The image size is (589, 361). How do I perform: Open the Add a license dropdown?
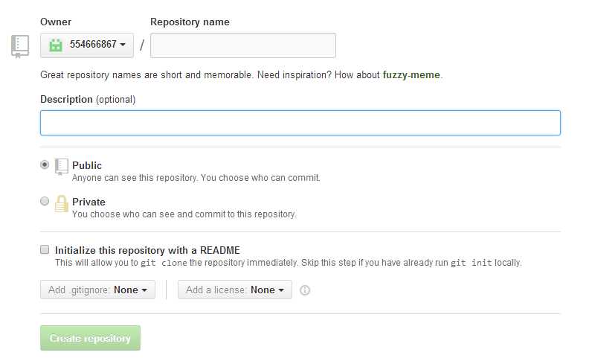click(235, 290)
